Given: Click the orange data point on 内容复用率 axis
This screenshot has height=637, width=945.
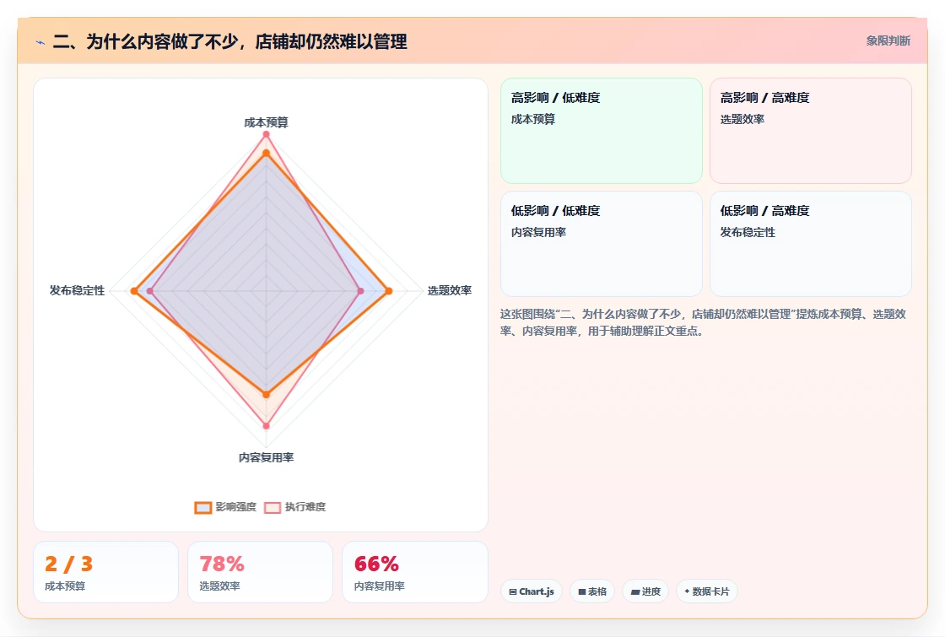Looking at the screenshot, I should pos(266,395).
